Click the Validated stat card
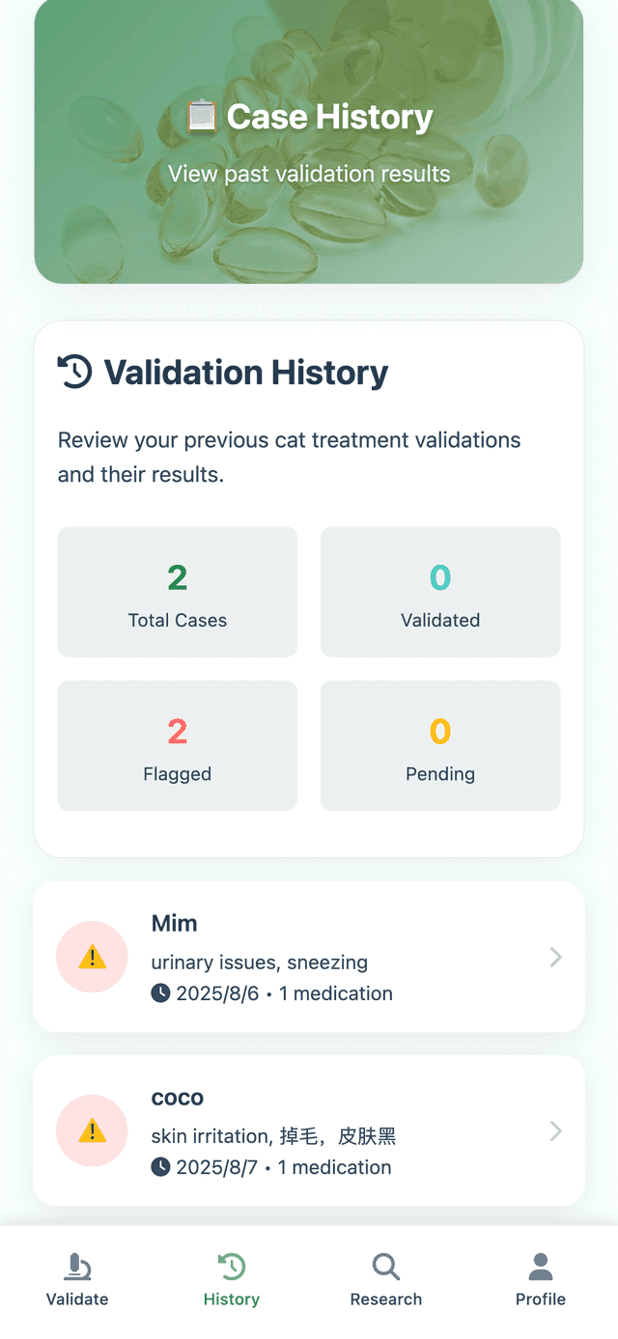Screen dimensions: 618x1339 [440, 591]
